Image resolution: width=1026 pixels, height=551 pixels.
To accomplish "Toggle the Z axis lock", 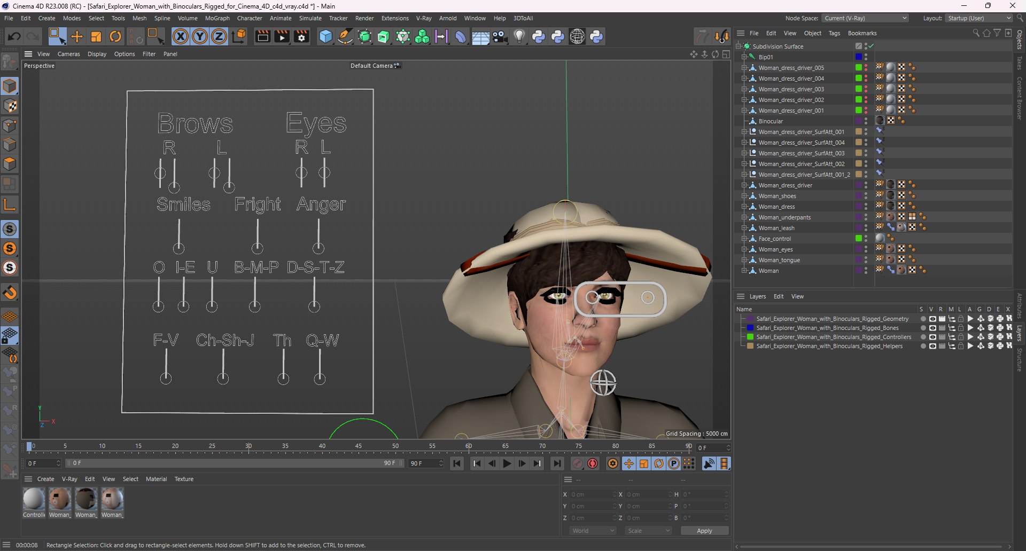I will click(219, 36).
